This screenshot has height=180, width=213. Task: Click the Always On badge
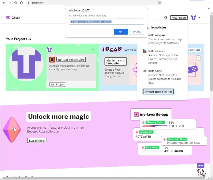[x=146, y=132]
